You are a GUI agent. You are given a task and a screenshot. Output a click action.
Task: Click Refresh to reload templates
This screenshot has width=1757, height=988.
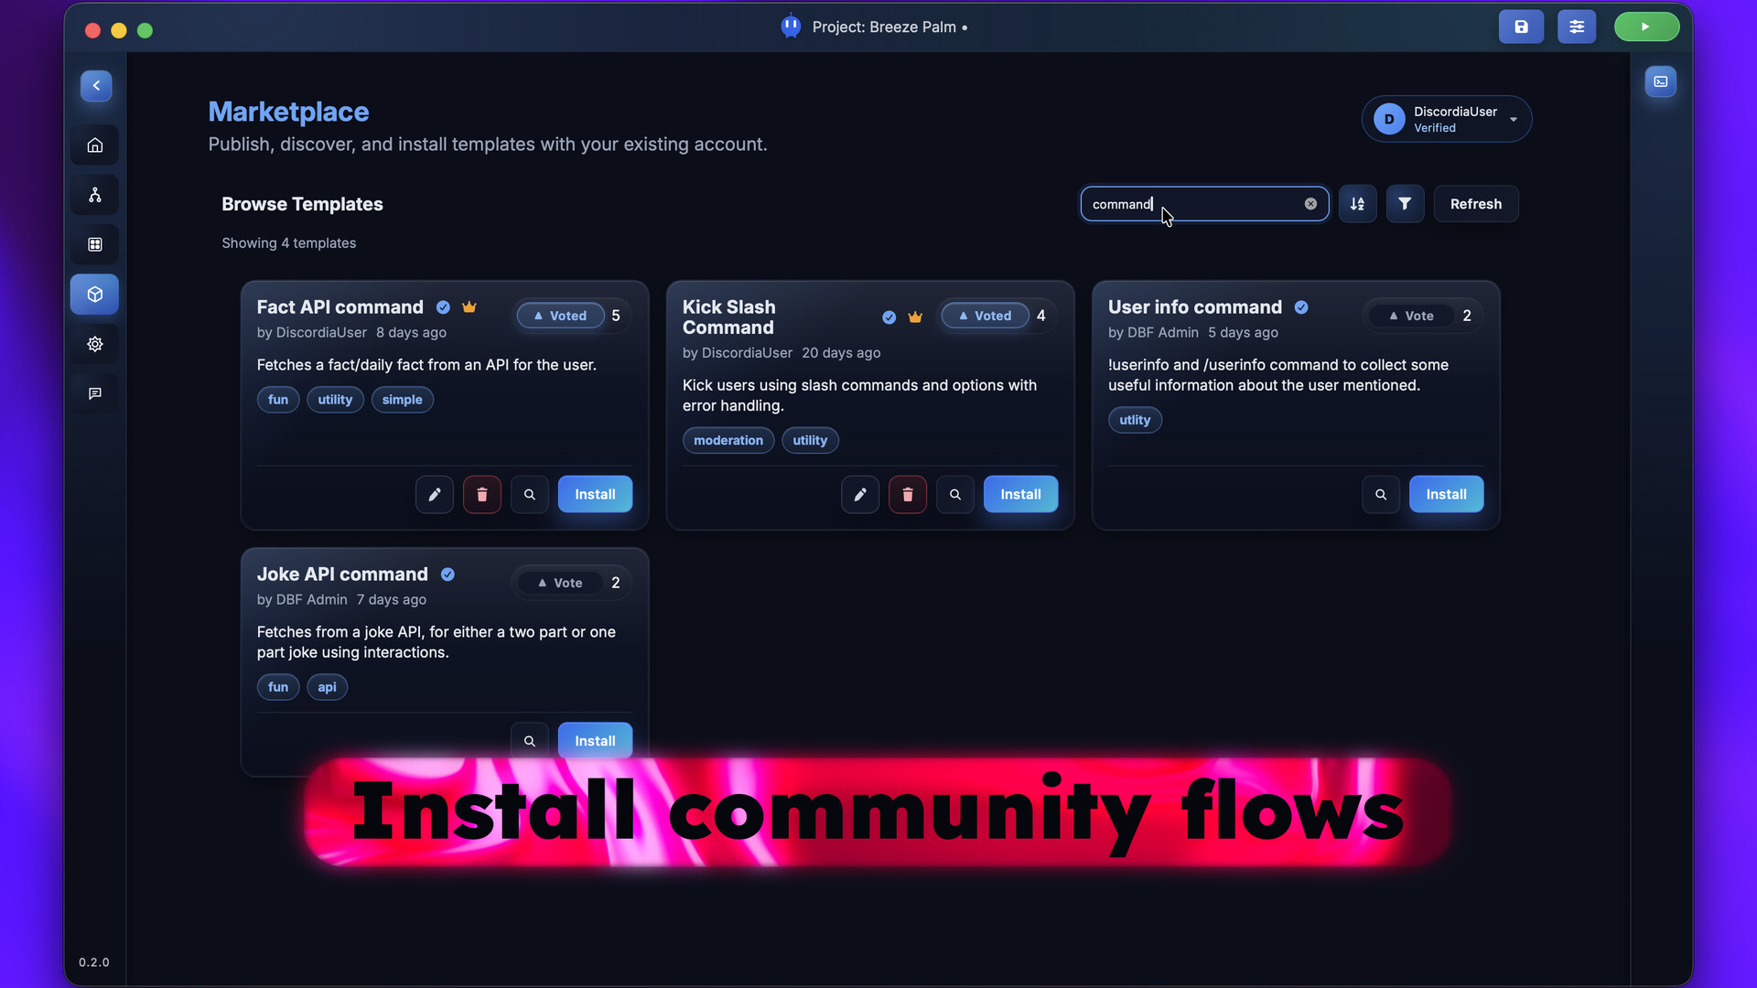pos(1476,203)
